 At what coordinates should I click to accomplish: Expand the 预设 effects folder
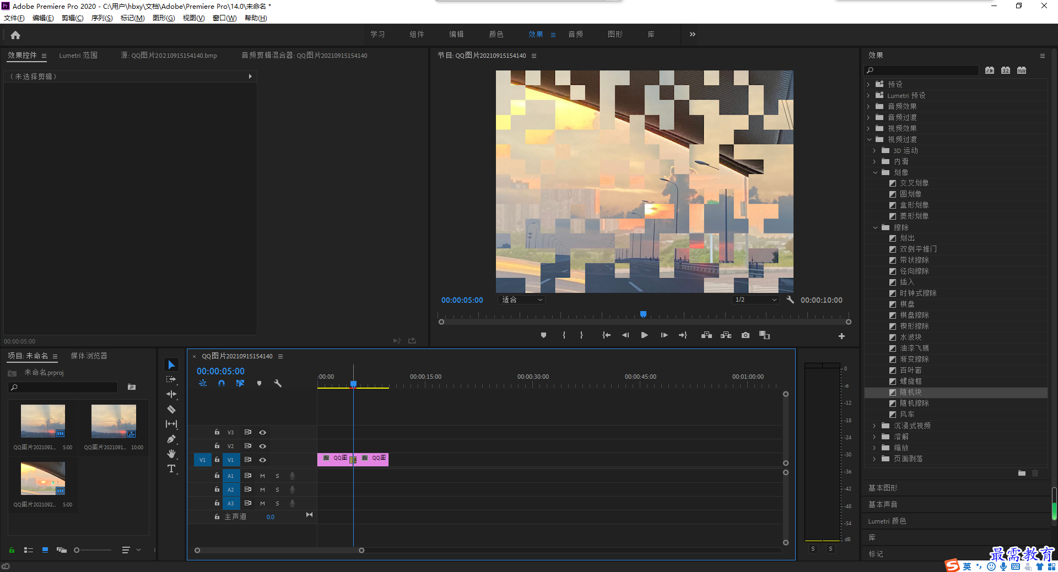point(869,84)
